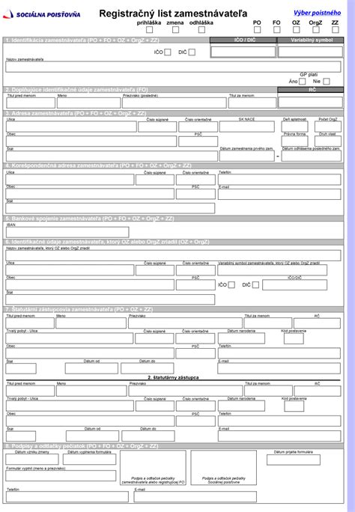Click the Variabilný symbol zamestnávateľa field in section 6
355x512 pixels.
[272, 270]
